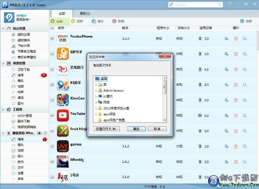The height and width of the screenshot is (189, 259).
Task: Uncheck the games row checkbox
Action: [x=52, y=146]
